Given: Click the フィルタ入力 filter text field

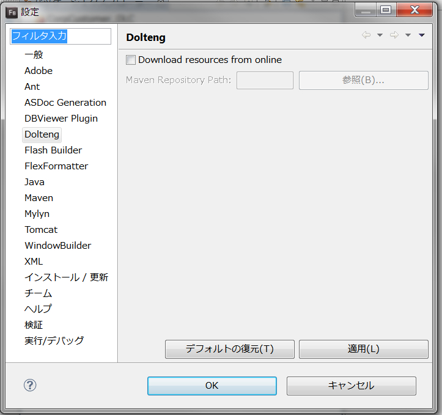Looking at the screenshot, I should [x=61, y=36].
